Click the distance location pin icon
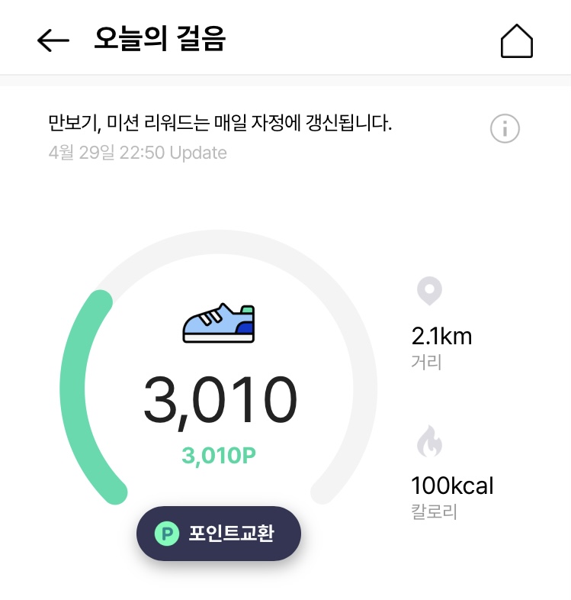 [x=429, y=292]
